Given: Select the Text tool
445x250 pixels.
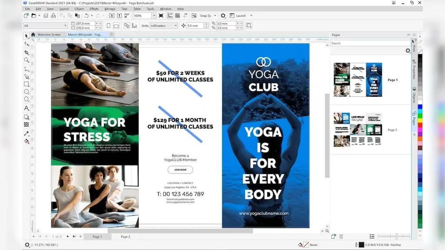Looking at the screenshot, I should tap(27, 108).
